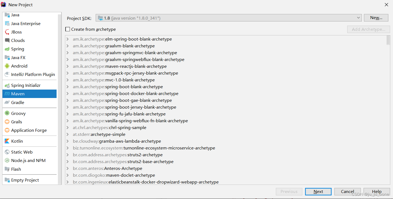The width and height of the screenshot is (393, 199).
Task: Select the IntelliJ Platform Plugin icon
Action: tap(7, 74)
